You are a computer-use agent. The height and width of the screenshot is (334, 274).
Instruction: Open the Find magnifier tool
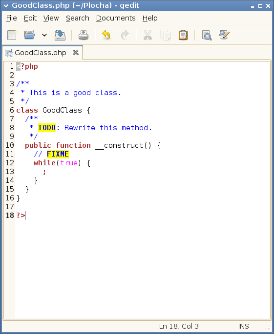coord(207,35)
